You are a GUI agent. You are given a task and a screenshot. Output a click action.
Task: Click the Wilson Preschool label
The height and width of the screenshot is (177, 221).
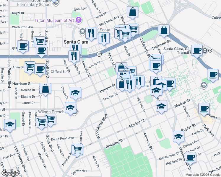pyautogui.click(x=52, y=112)
